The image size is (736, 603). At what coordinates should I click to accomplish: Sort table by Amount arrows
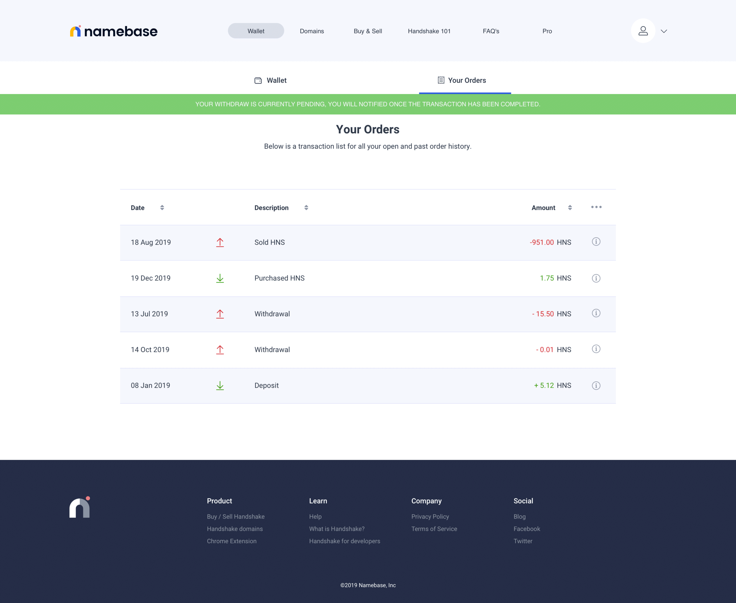coord(570,208)
